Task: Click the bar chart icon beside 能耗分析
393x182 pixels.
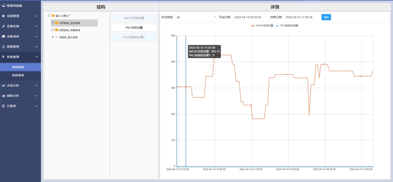Action: (x=3, y=95)
